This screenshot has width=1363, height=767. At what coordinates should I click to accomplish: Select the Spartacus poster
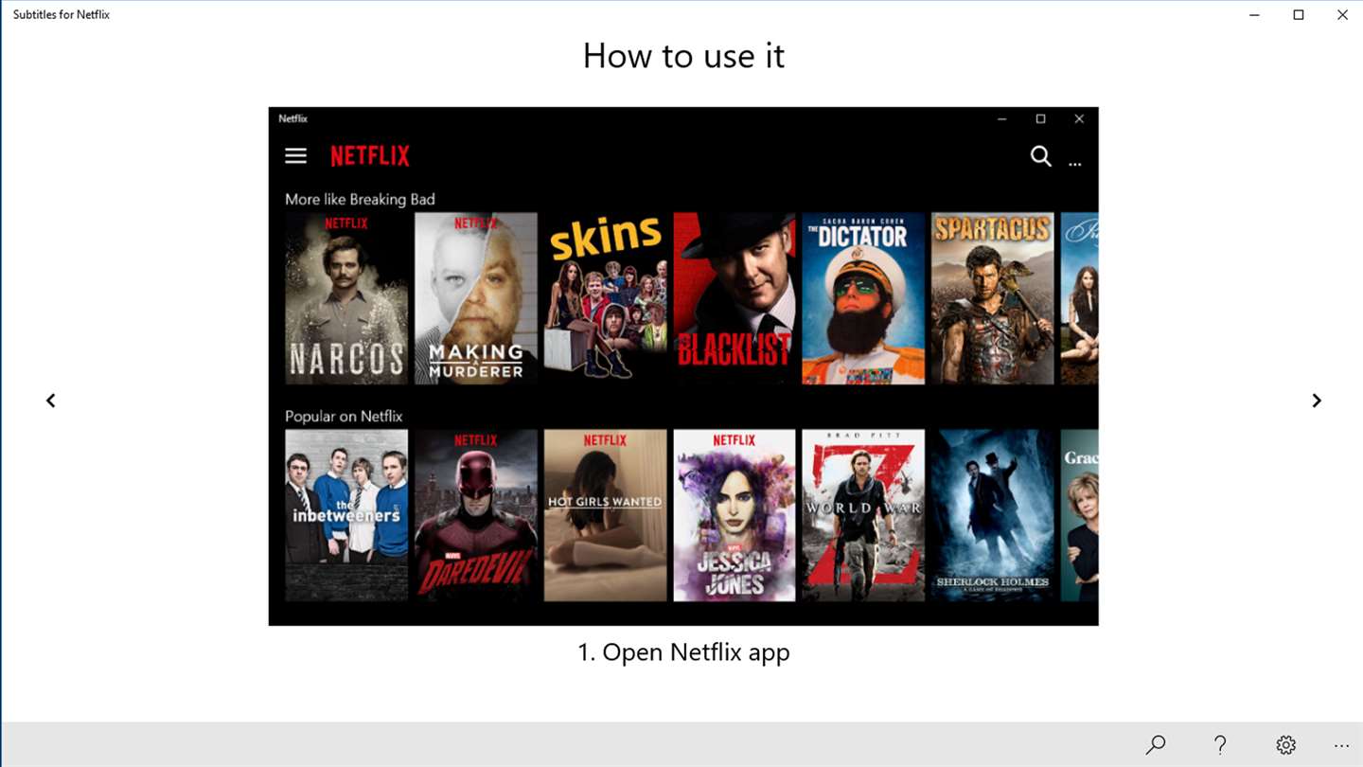[992, 298]
